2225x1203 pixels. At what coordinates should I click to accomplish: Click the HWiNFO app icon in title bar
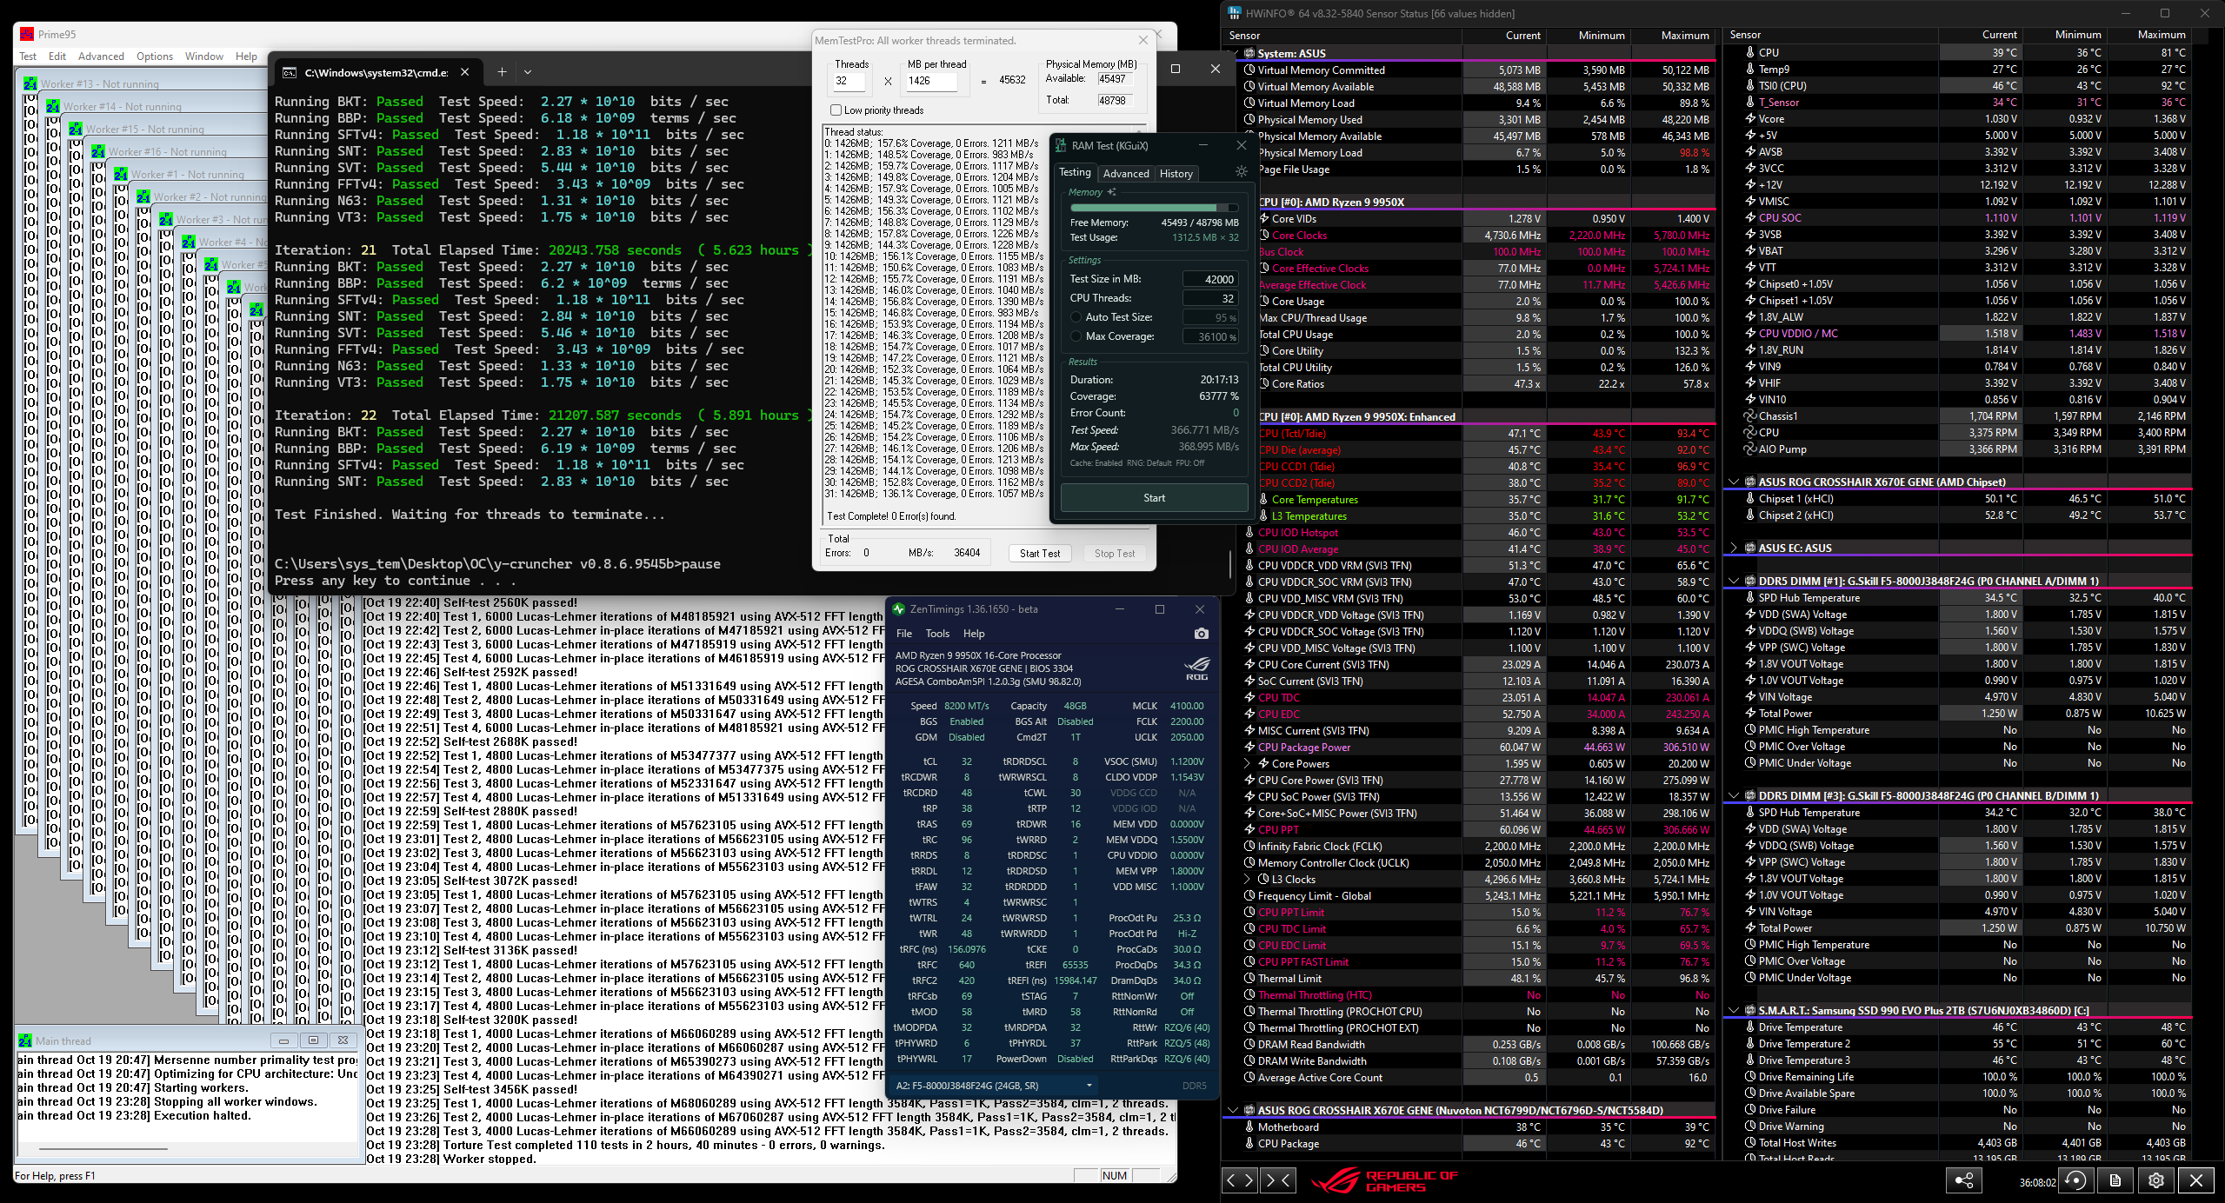click(x=1235, y=13)
